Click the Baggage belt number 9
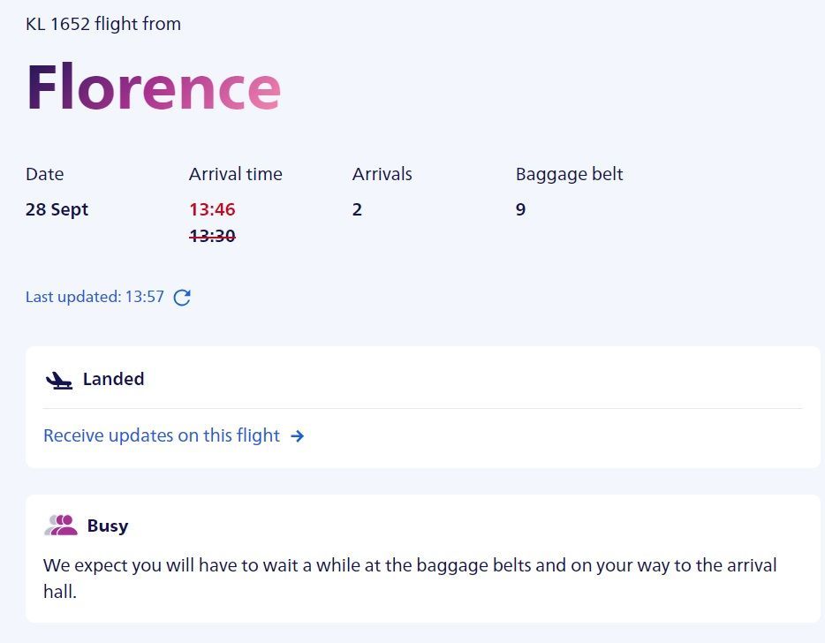The height and width of the screenshot is (643, 825). [520, 209]
